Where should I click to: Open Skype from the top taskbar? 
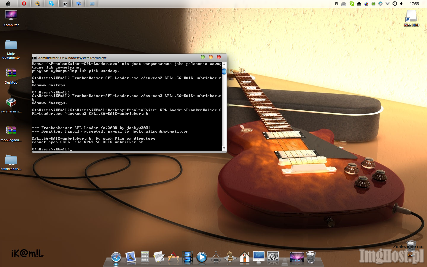click(51, 4)
